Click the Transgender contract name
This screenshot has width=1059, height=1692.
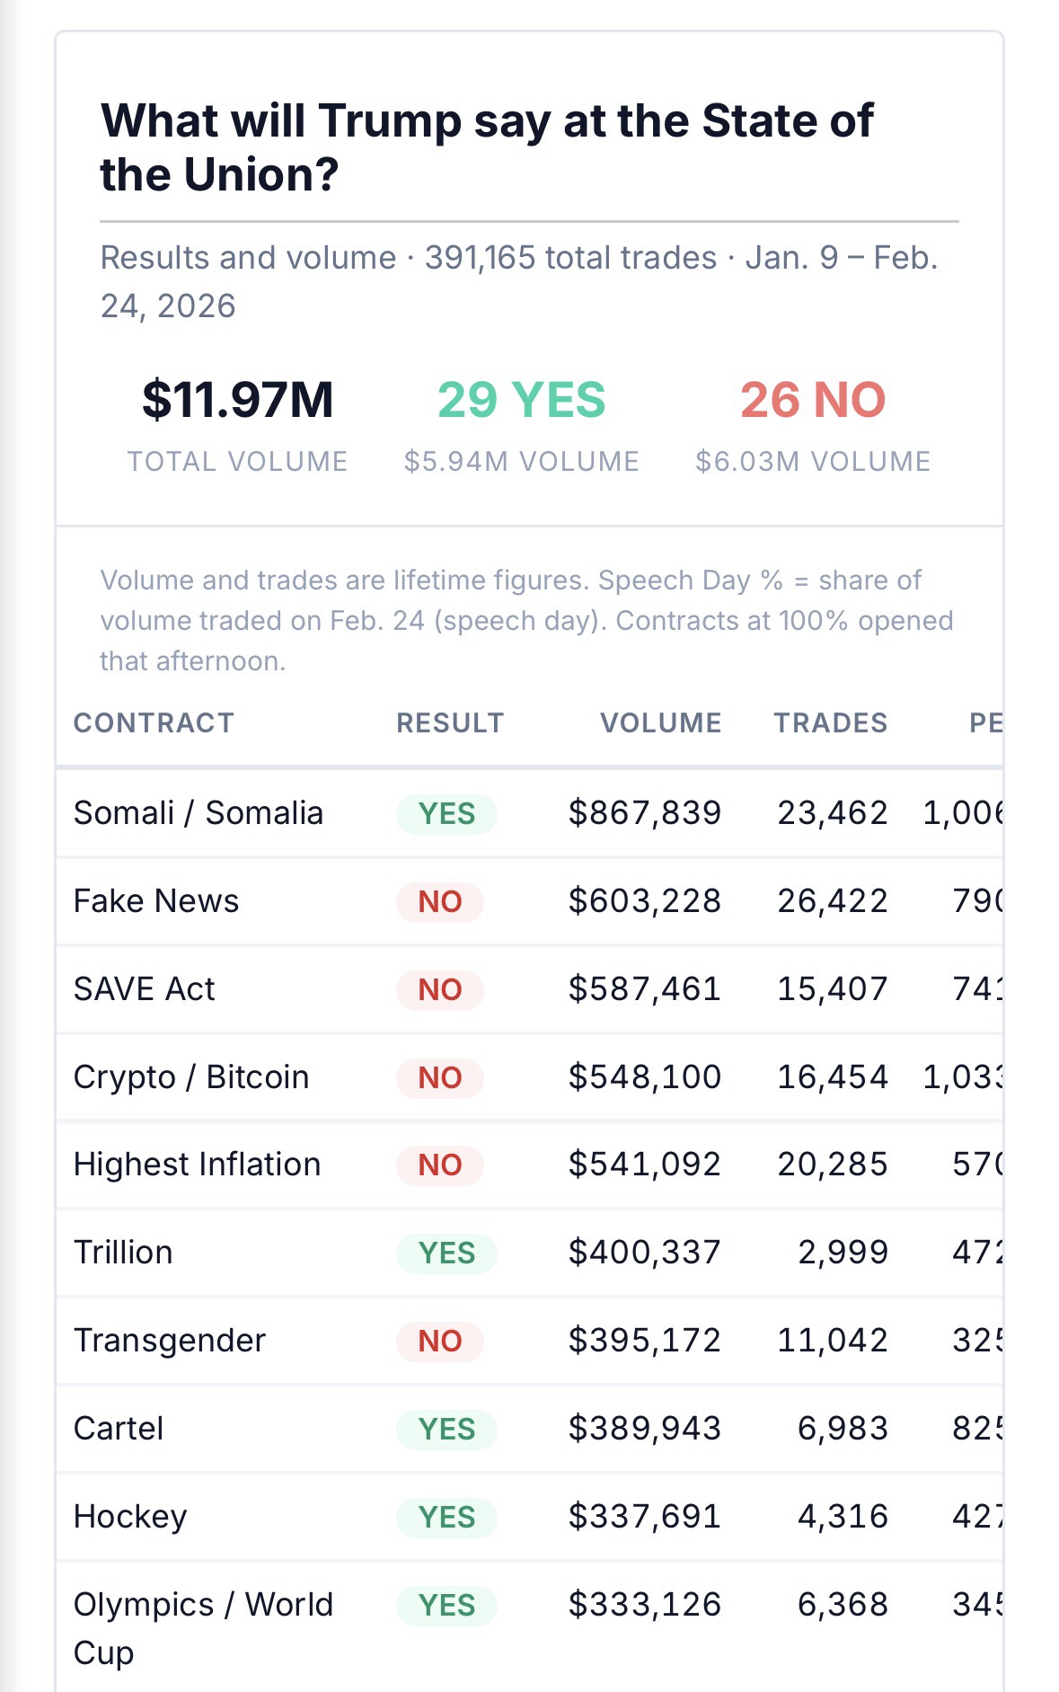(170, 1340)
